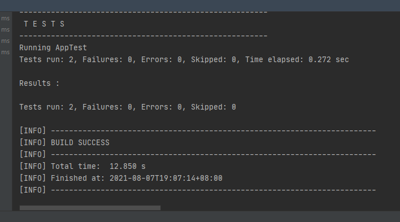This screenshot has width=400, height=222.
Task: Select the Results : line
Action: pyautogui.click(x=40, y=83)
